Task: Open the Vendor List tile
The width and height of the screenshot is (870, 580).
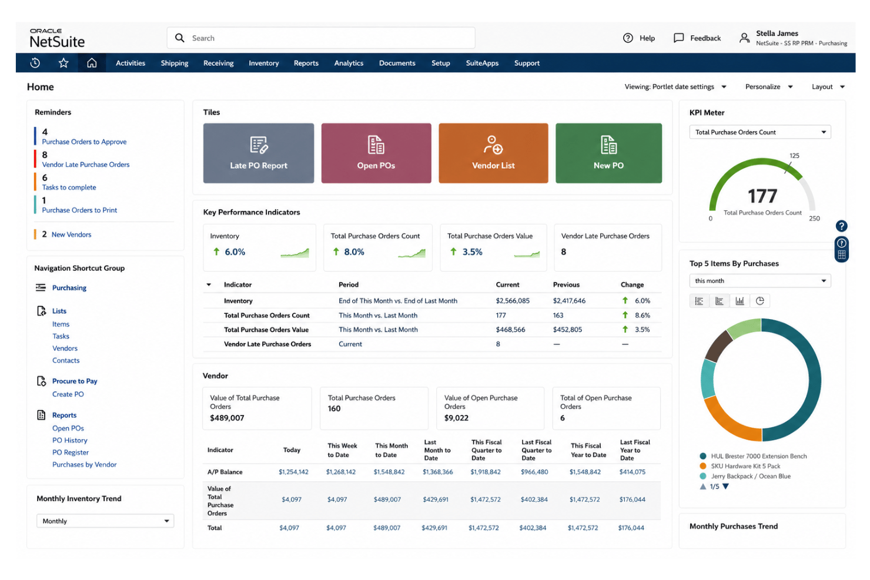Action: tap(493, 153)
